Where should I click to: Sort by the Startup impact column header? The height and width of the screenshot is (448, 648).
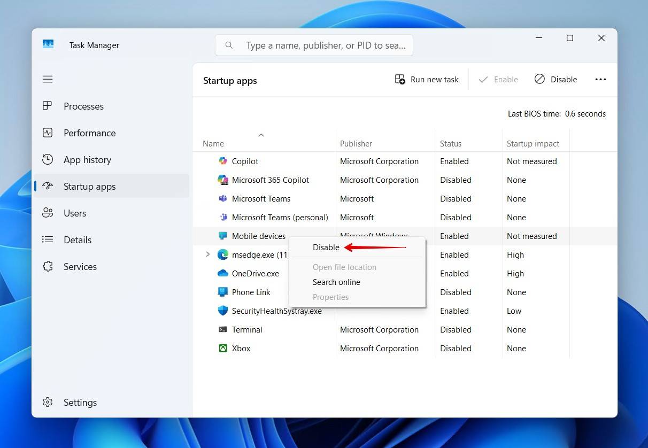point(533,143)
